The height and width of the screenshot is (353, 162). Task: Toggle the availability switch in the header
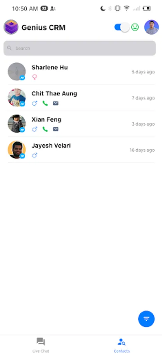tap(122, 27)
